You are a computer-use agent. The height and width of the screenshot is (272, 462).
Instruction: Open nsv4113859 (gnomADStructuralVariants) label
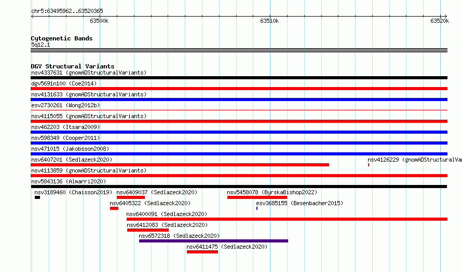(x=89, y=170)
